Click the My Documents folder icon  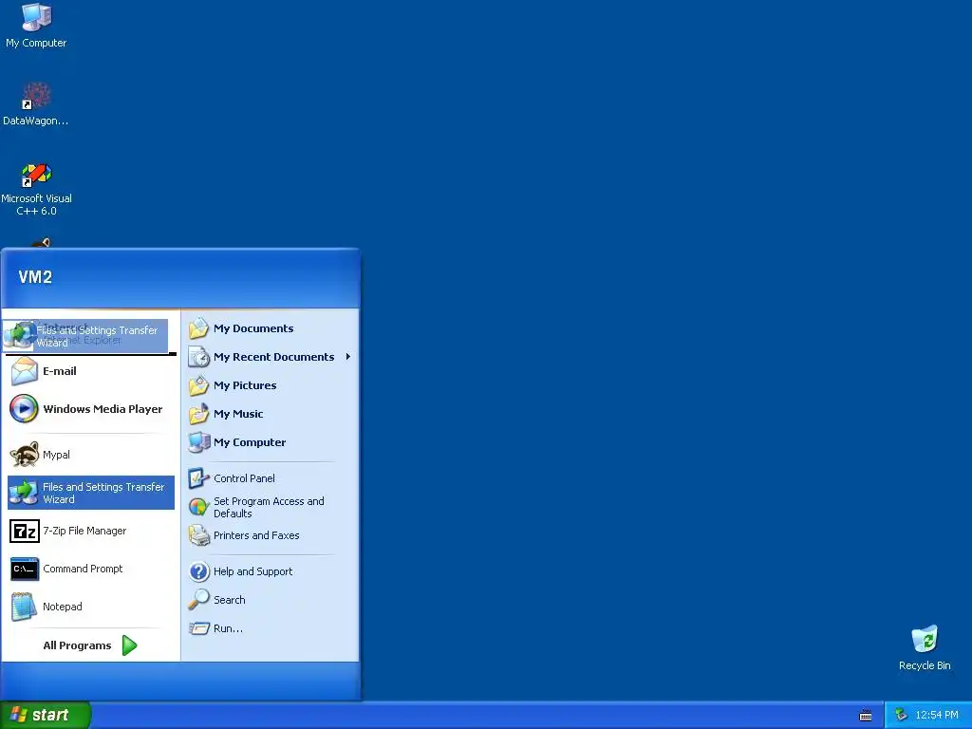click(x=199, y=328)
